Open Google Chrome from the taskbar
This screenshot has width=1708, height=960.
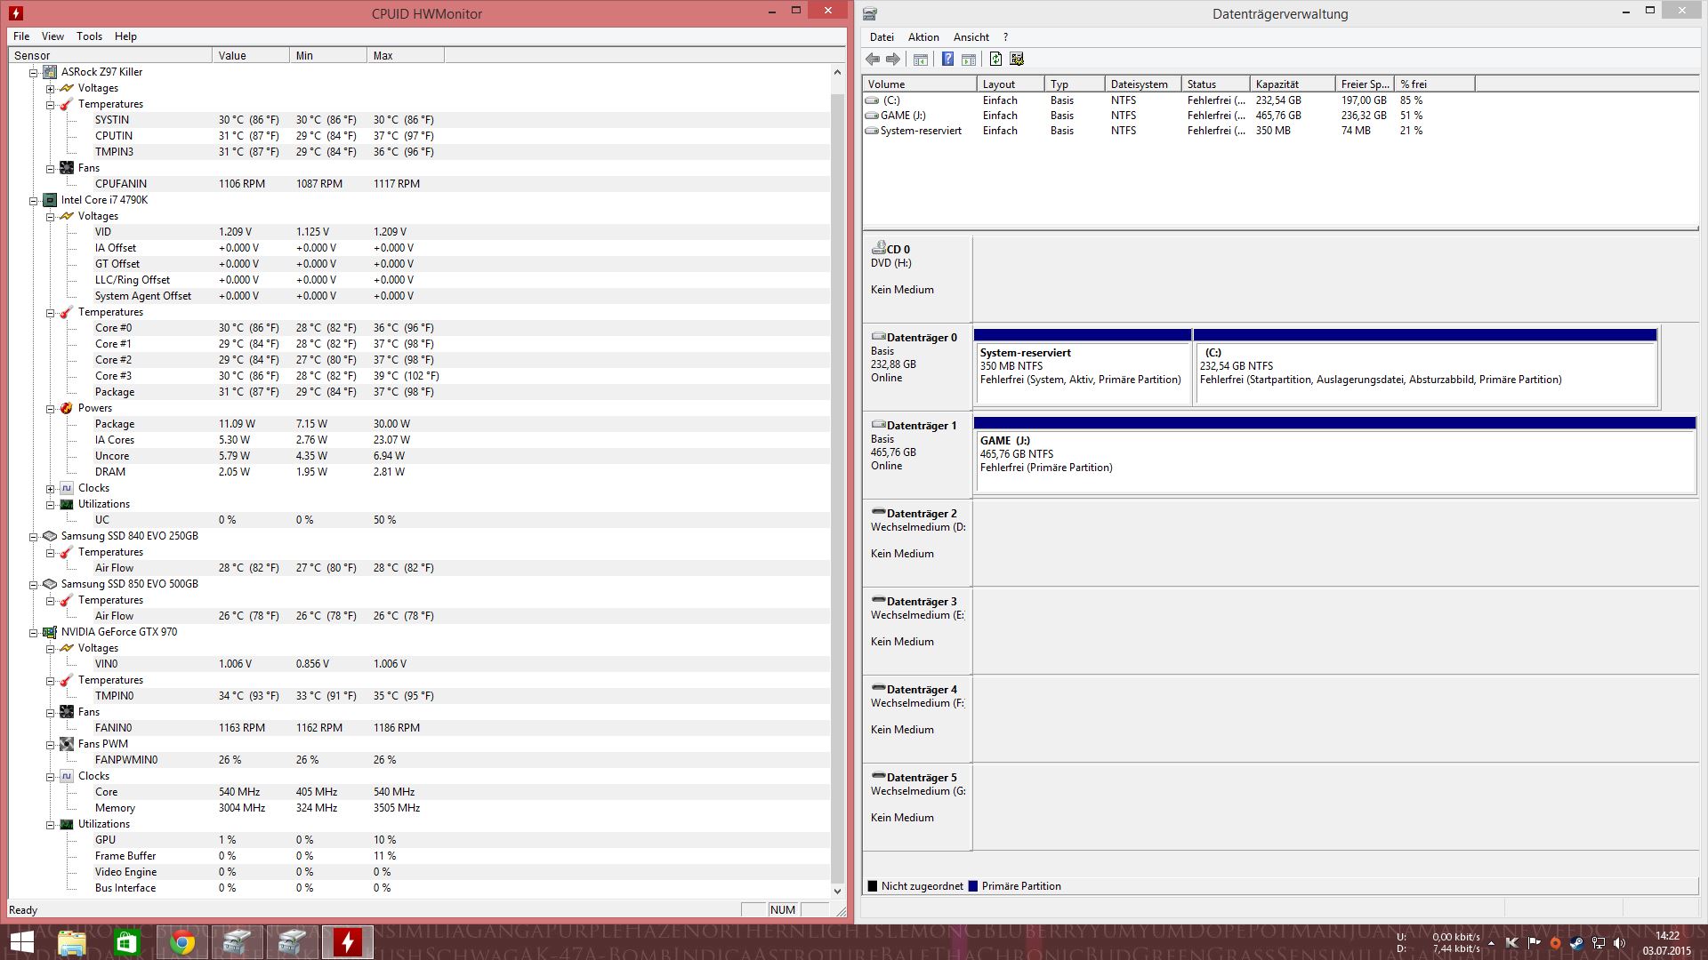pos(182,942)
